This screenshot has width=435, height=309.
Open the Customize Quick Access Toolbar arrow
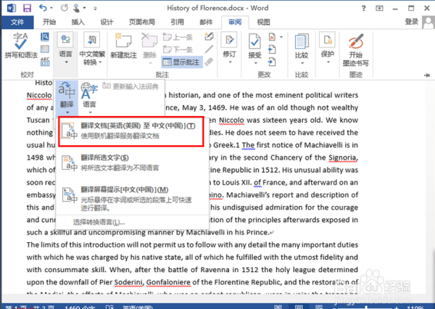pyautogui.click(x=95, y=8)
